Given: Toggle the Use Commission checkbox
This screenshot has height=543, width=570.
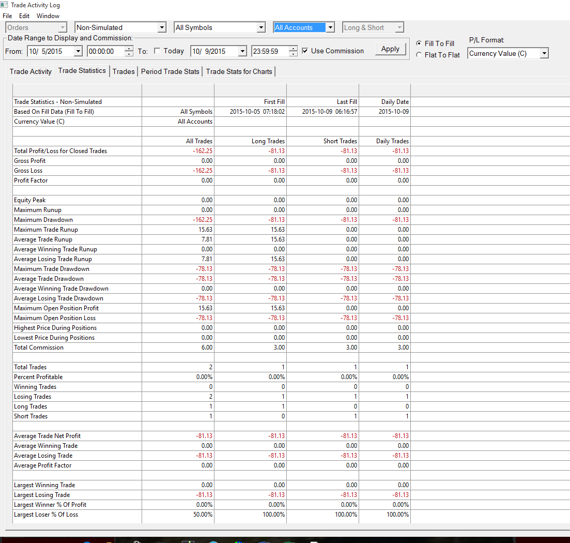Looking at the screenshot, I should [x=305, y=51].
